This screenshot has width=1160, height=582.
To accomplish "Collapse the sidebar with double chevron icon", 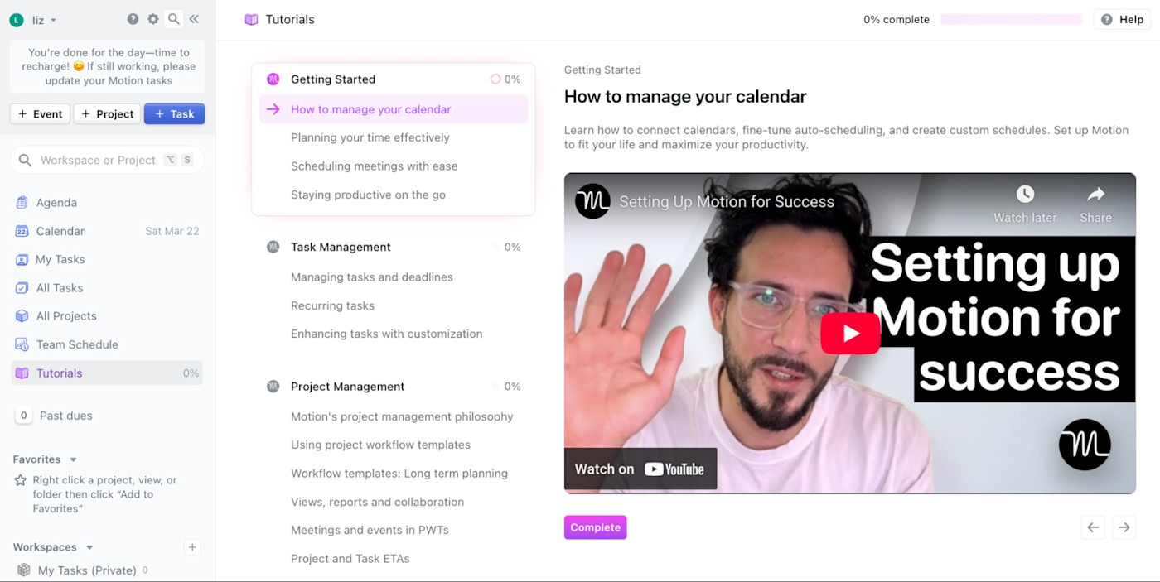I will pyautogui.click(x=194, y=19).
